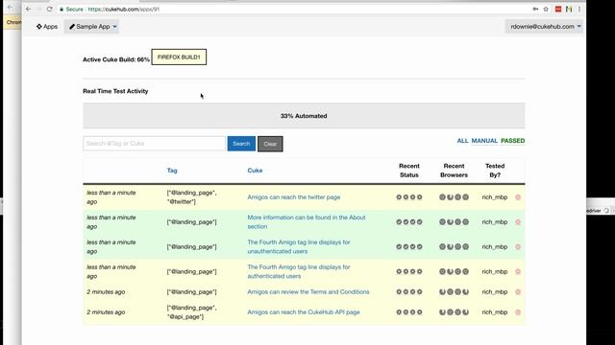Click first Firefox icon in Terms and Conditions row
The width and height of the screenshot is (615, 345).
point(442,291)
